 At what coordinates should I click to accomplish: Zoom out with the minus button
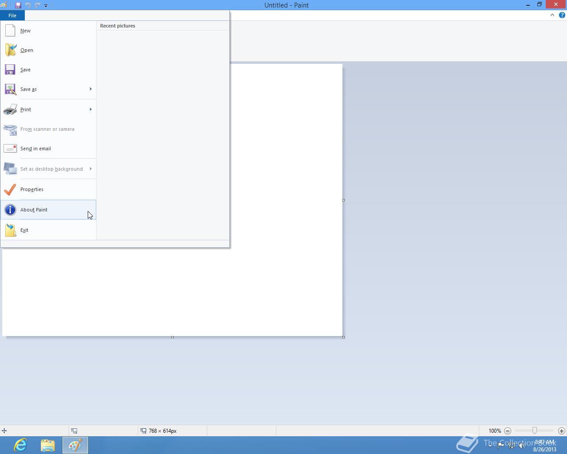pos(508,431)
